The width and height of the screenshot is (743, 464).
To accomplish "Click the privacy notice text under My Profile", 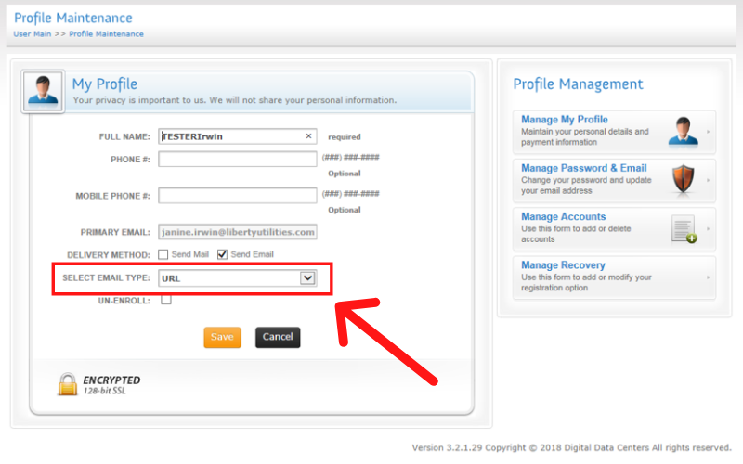I will [x=235, y=100].
